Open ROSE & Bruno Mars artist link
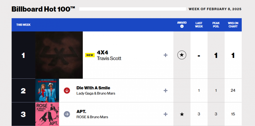This screenshot has width=255, height=126. pyautogui.click(x=92, y=117)
